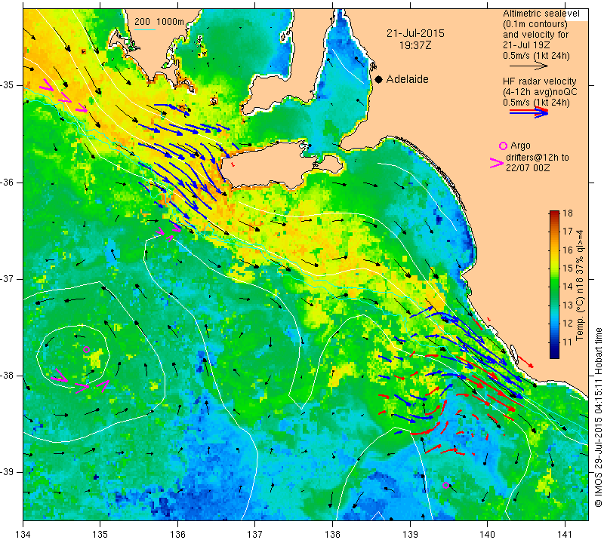604x543 pixels.
Task: Click the Argo float marker near 139.5E 39S
Action: 445,485
